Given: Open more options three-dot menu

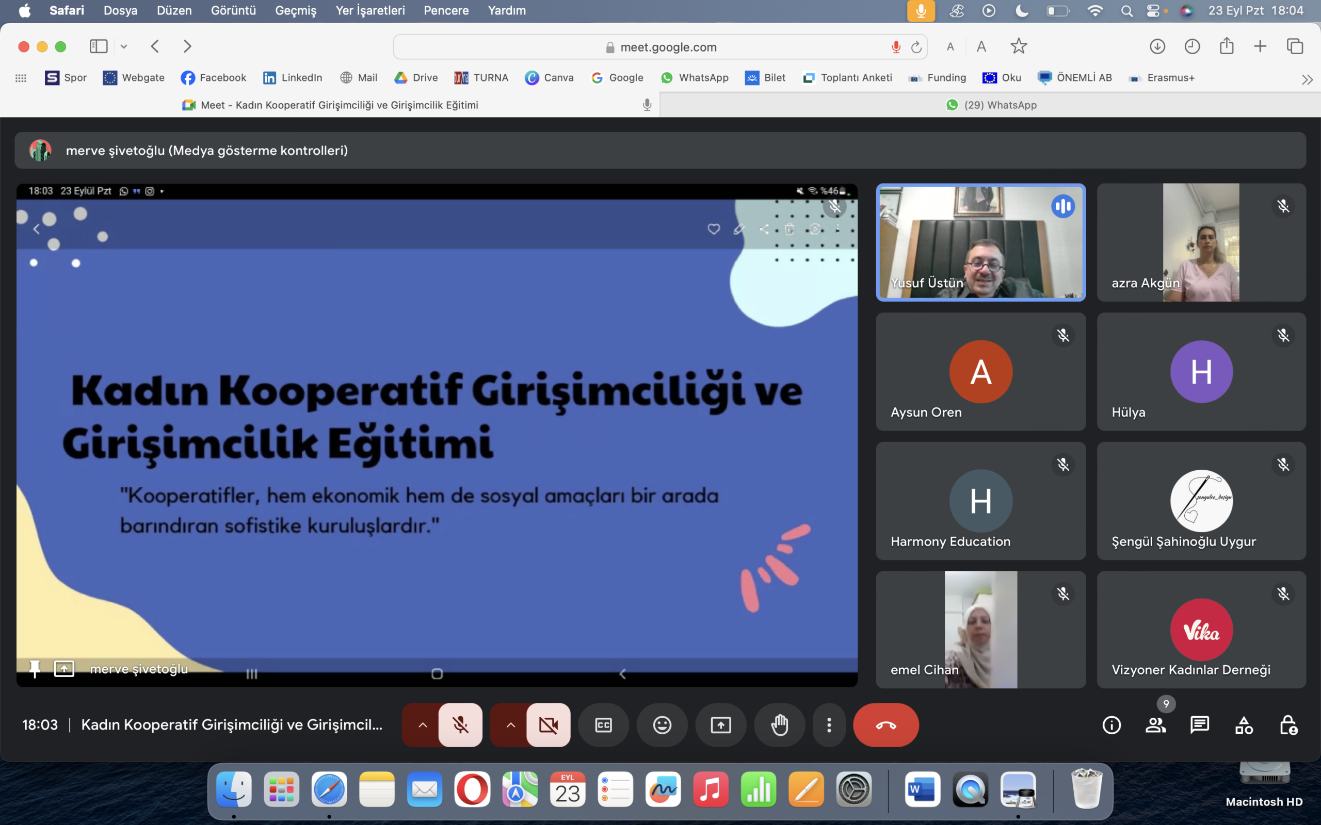Looking at the screenshot, I should [x=829, y=725].
